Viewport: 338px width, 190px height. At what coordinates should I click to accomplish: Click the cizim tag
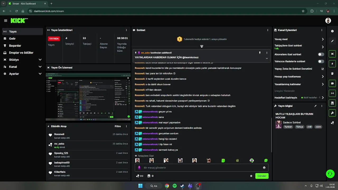(318, 127)
